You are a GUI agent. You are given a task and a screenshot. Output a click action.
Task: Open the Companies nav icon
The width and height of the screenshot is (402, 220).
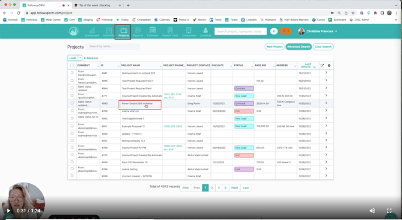click(x=189, y=32)
